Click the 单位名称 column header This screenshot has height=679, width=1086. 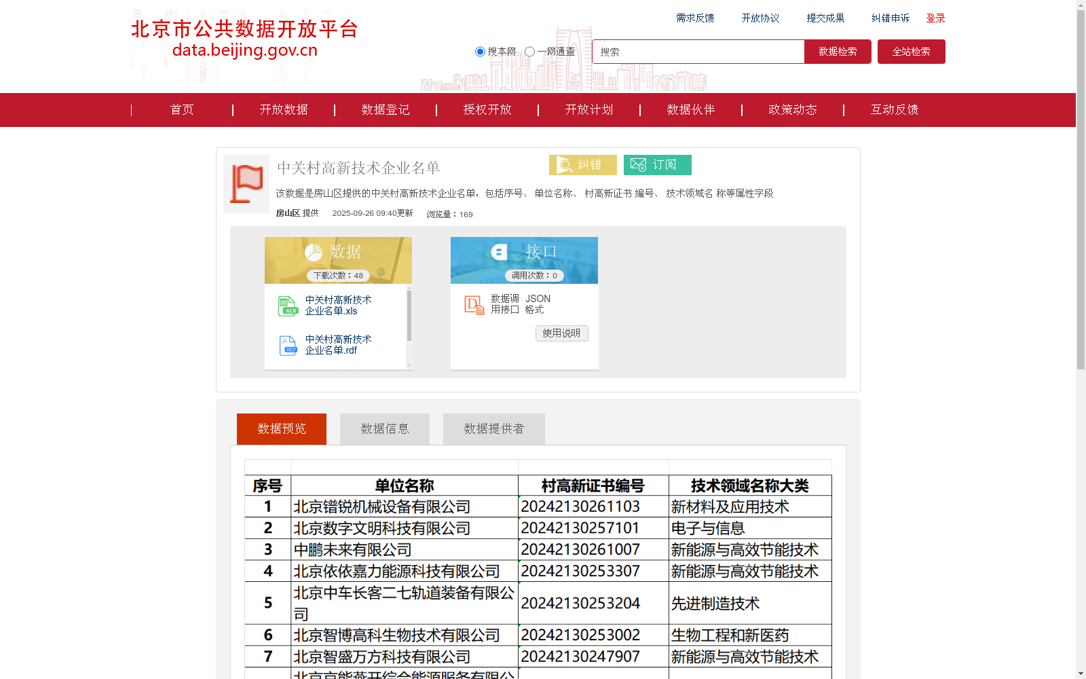pos(405,486)
